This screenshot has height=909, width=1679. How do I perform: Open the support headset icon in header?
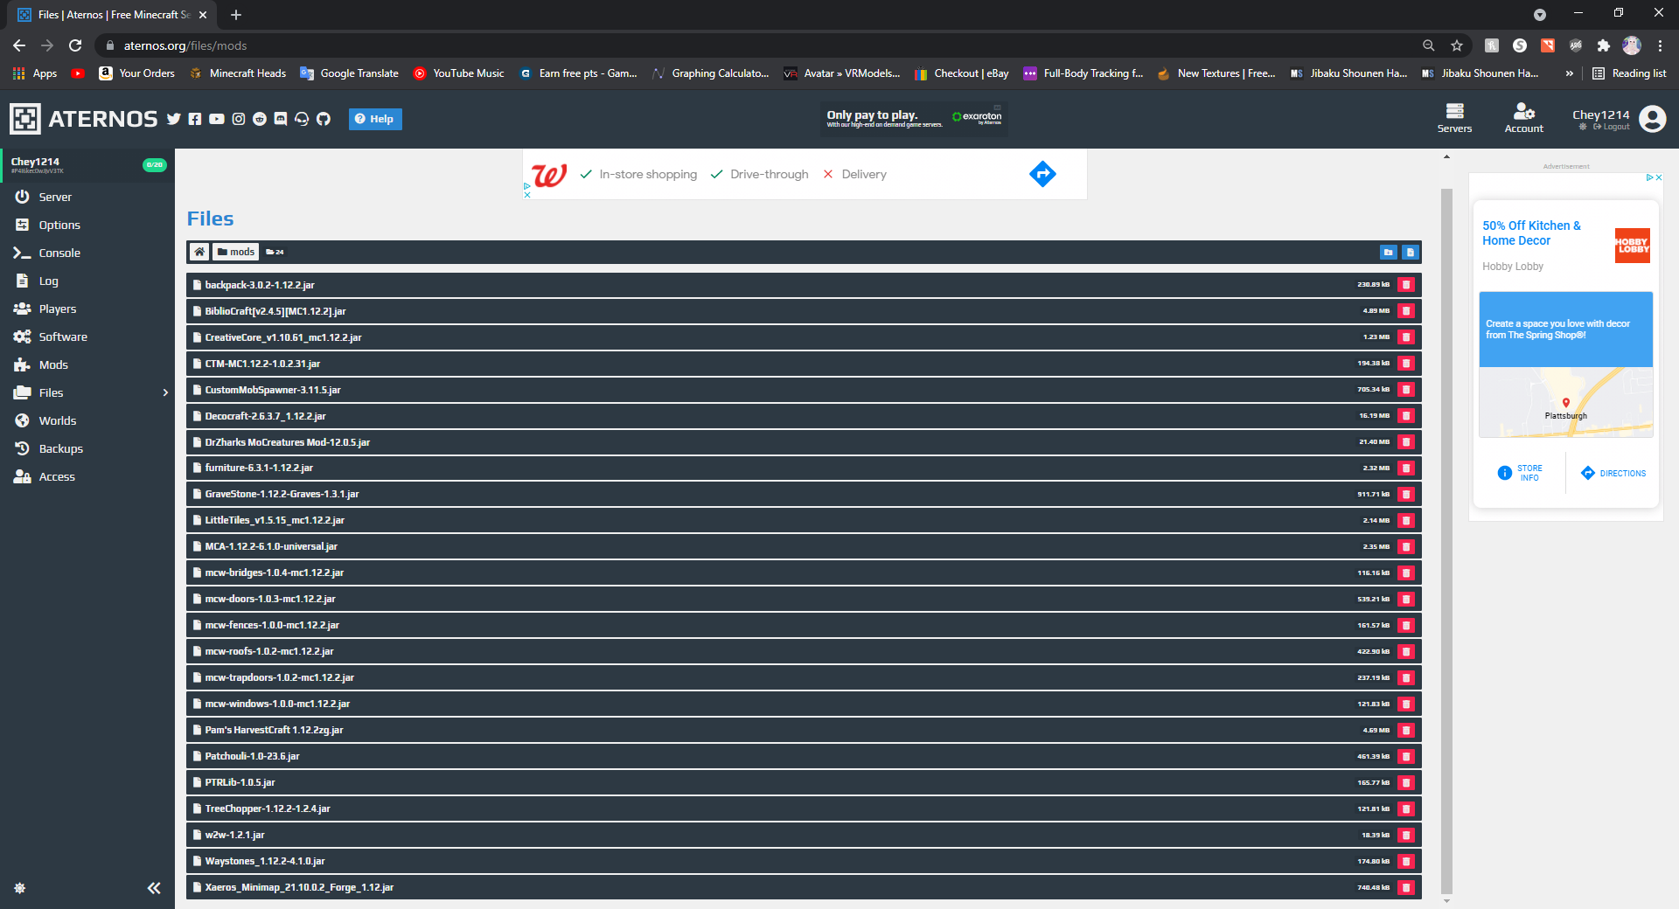pyautogui.click(x=302, y=119)
